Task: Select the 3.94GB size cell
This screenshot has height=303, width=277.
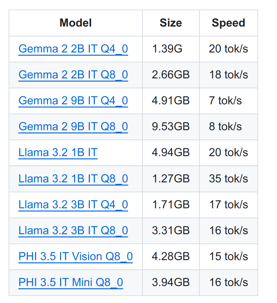Action: click(x=171, y=282)
